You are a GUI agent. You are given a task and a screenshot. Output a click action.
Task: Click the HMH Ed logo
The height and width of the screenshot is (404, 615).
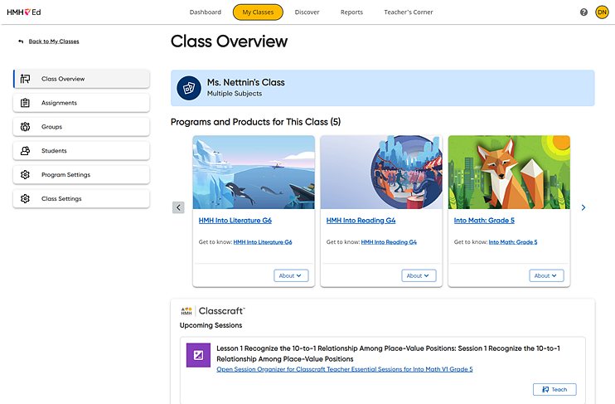pyautogui.click(x=24, y=12)
